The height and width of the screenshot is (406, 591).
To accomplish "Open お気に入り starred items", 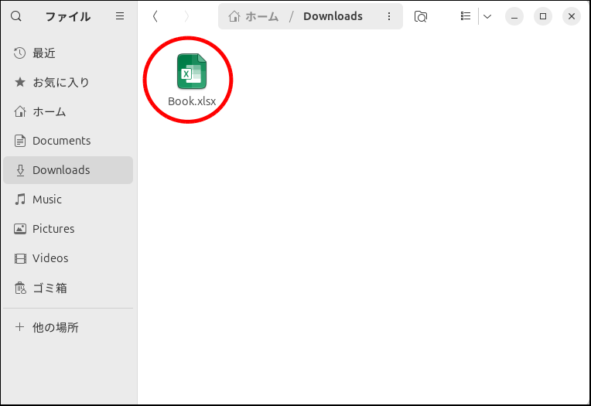I will 60,82.
